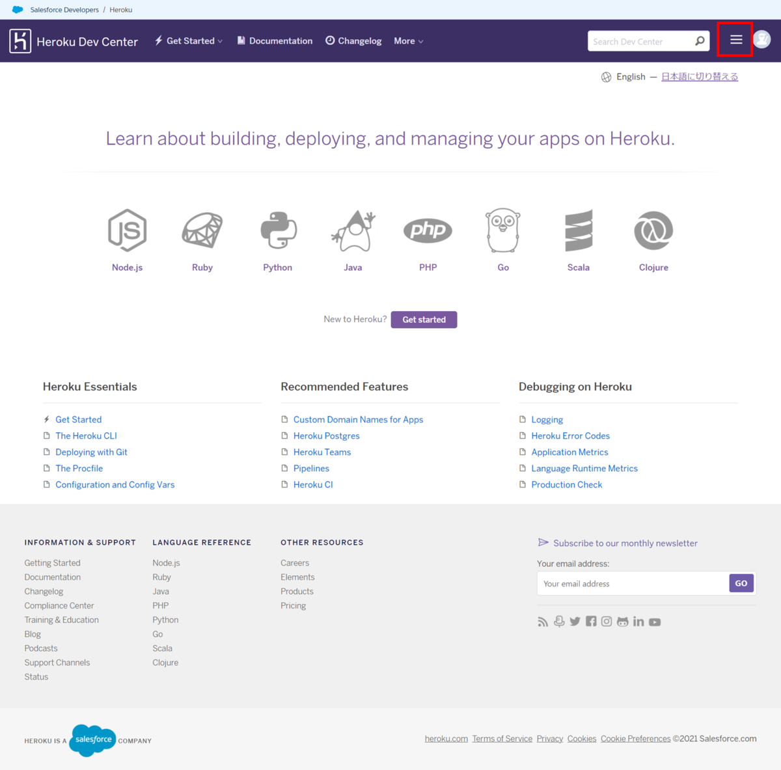Select the Python language icon
Viewport: 781px width, 770px height.
tap(278, 230)
